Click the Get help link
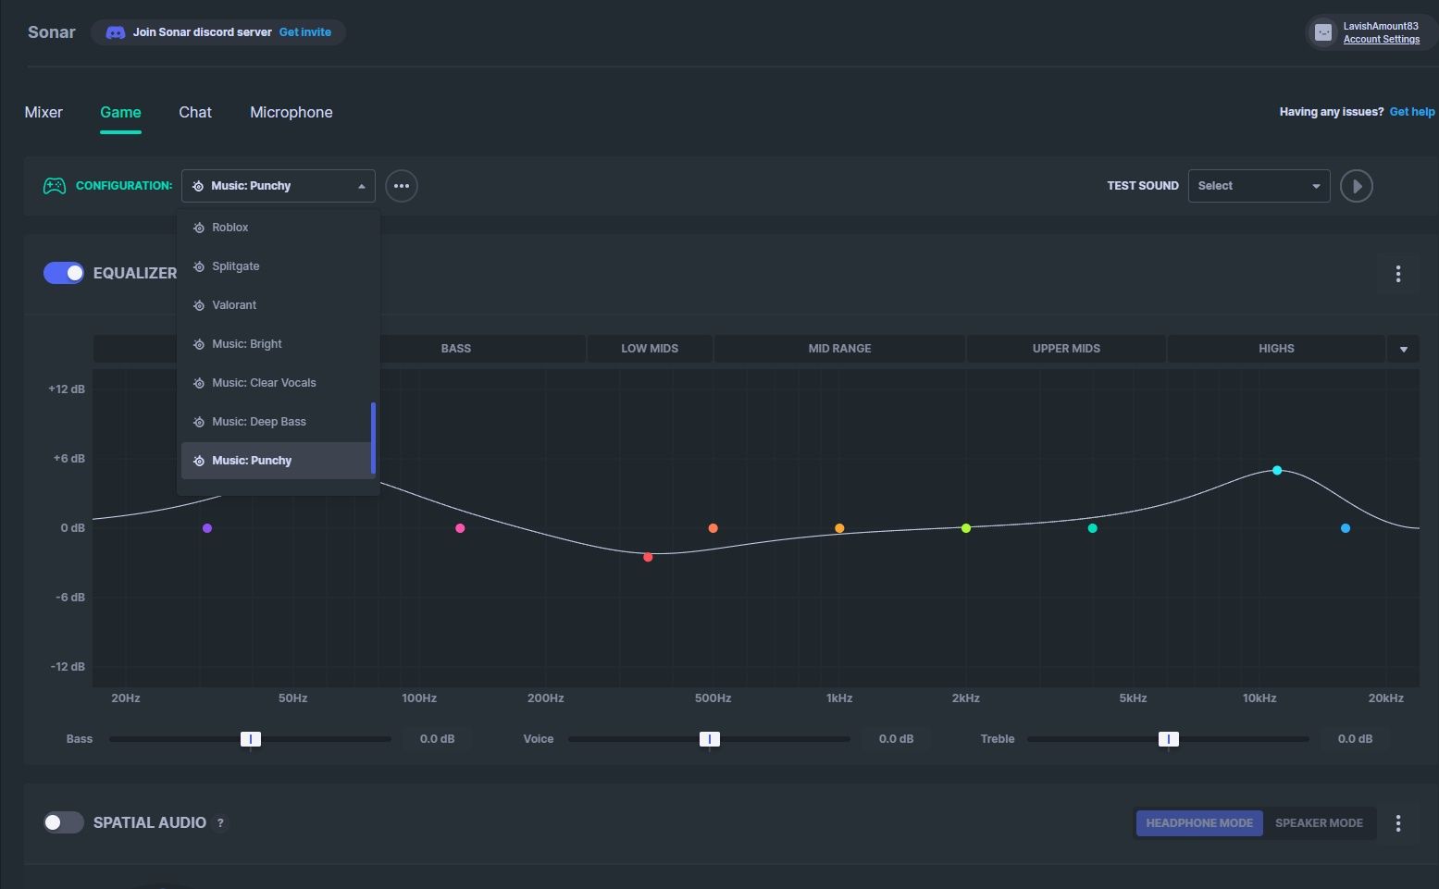The width and height of the screenshot is (1439, 889). coord(1412,112)
